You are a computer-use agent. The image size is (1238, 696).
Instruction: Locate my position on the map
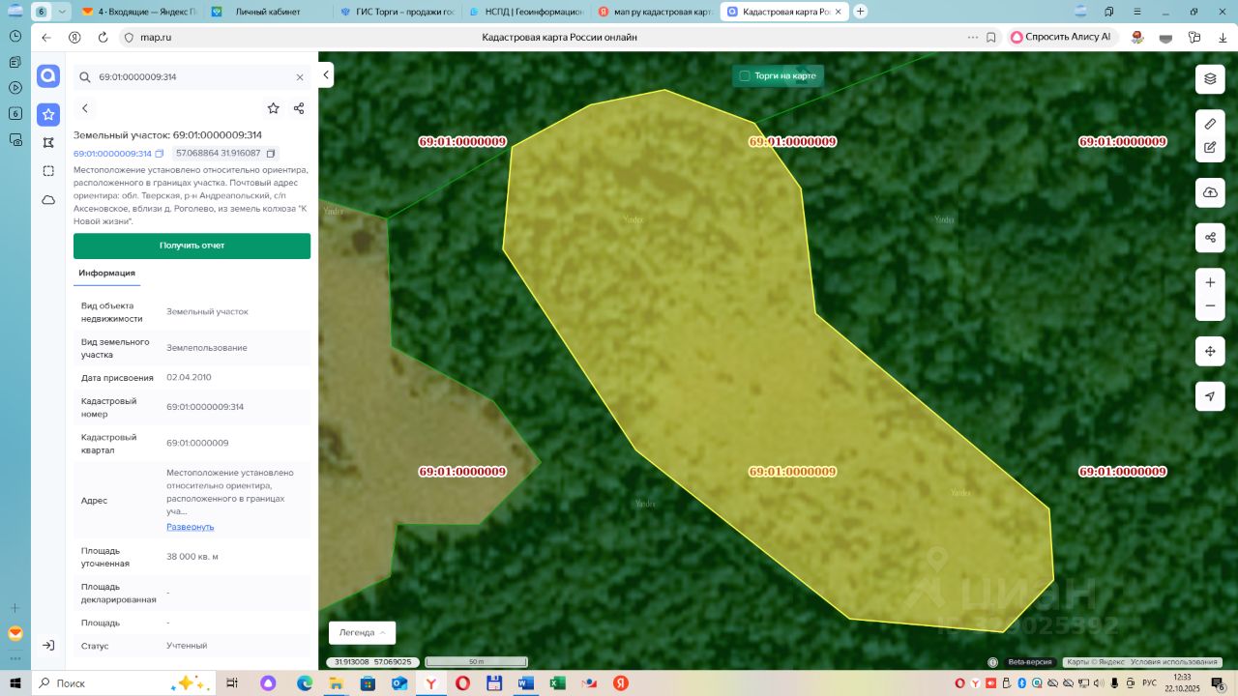tap(1210, 396)
